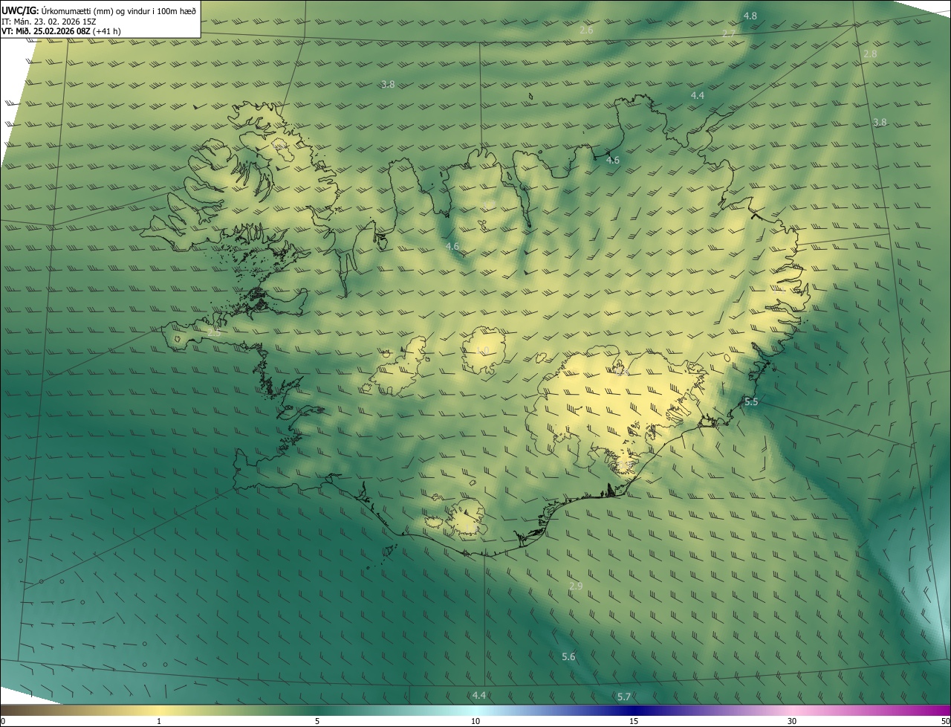Click the title text 'Úrkomumætti (mm) og vindur í 100m hæð'
Viewport: 951px width, 727px height.
tap(119, 10)
